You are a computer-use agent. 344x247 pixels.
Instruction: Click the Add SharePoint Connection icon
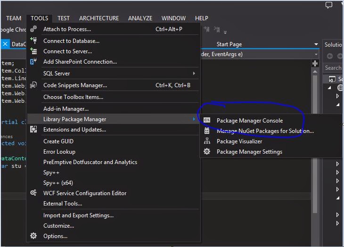click(33, 62)
